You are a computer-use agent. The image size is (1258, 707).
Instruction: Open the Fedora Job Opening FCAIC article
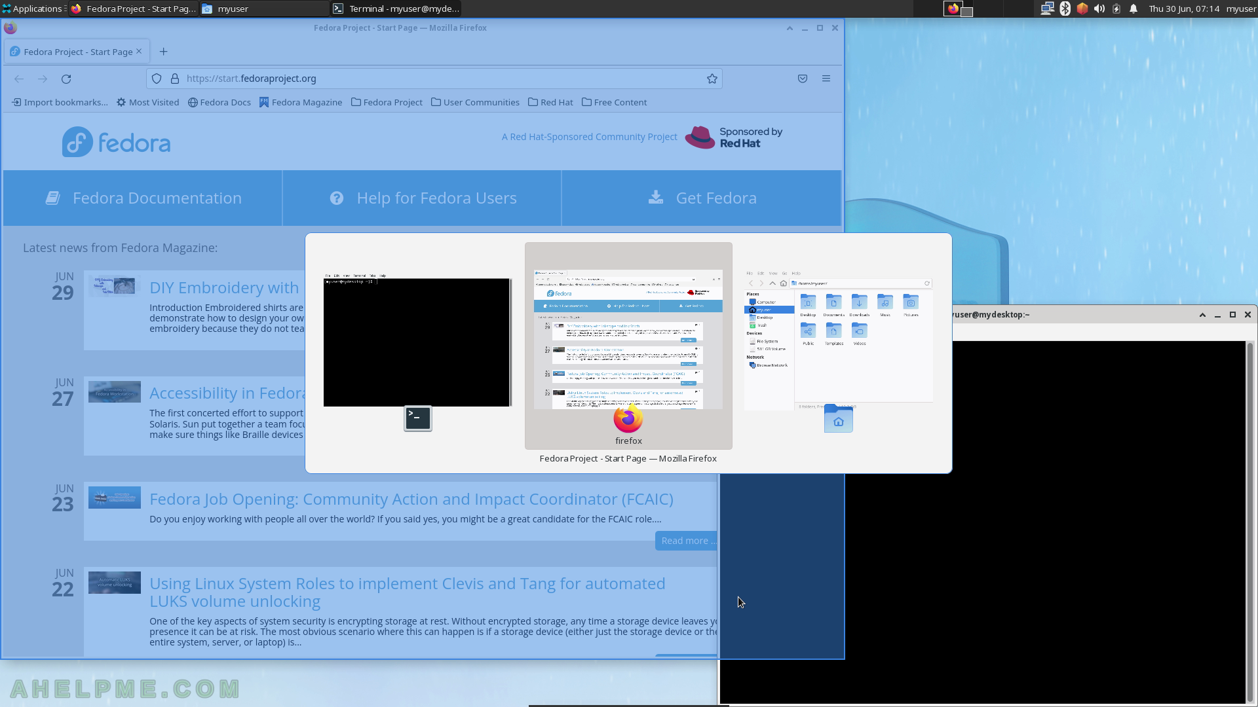411,499
